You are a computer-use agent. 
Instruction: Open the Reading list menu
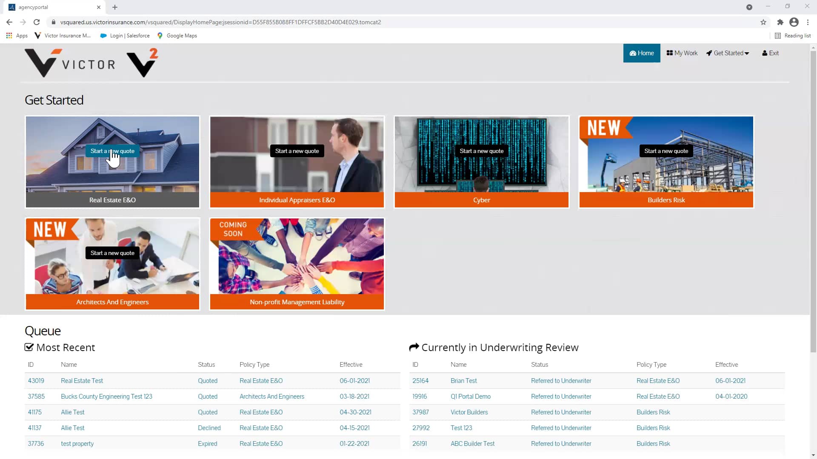(793, 35)
